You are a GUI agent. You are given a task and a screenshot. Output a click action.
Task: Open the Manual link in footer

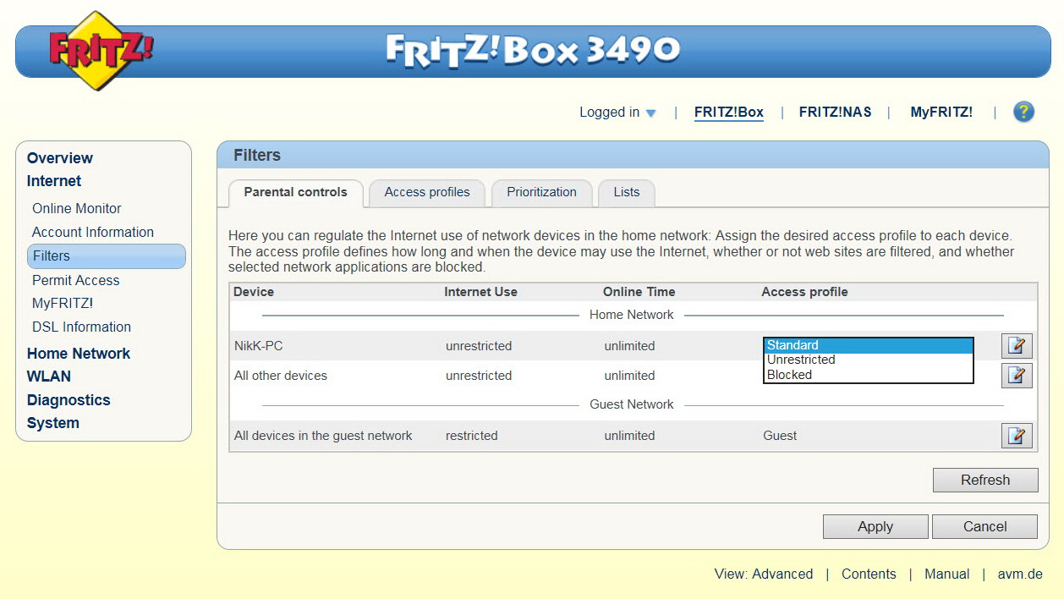pyautogui.click(x=947, y=574)
